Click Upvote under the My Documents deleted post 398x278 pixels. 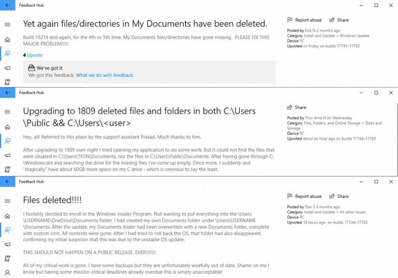point(35,55)
